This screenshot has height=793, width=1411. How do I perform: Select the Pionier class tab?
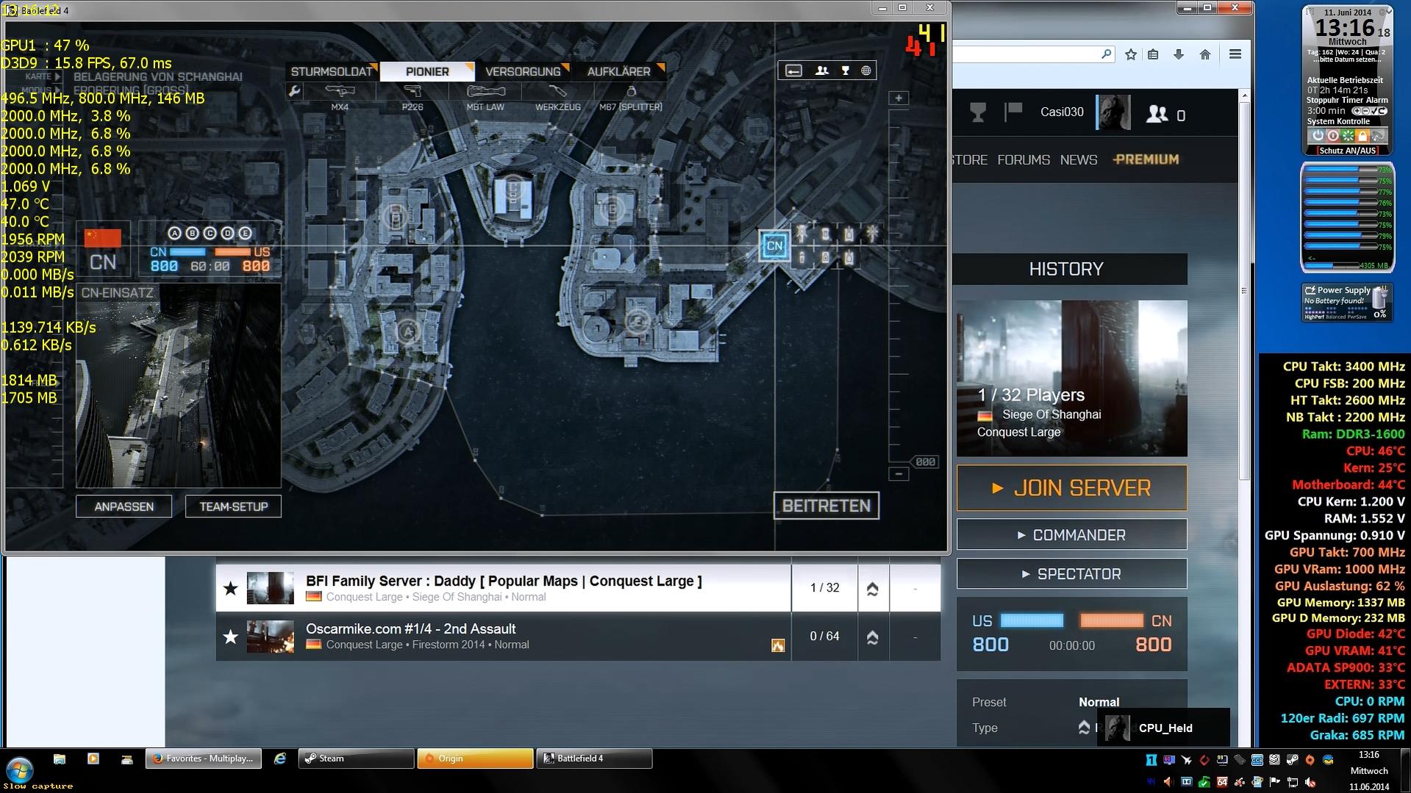(427, 71)
